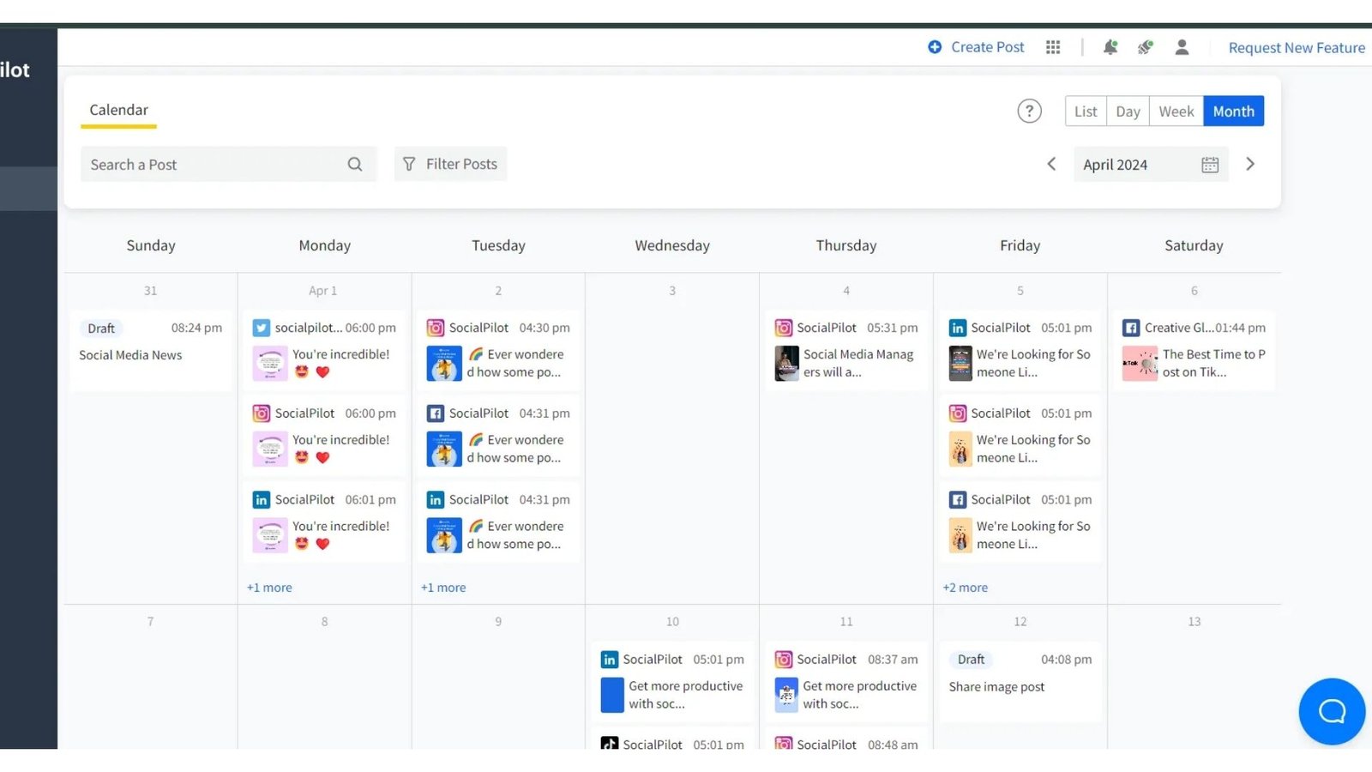1372x772 pixels.
Task: Show +2 more posts on Friday 5
Action: click(x=966, y=588)
